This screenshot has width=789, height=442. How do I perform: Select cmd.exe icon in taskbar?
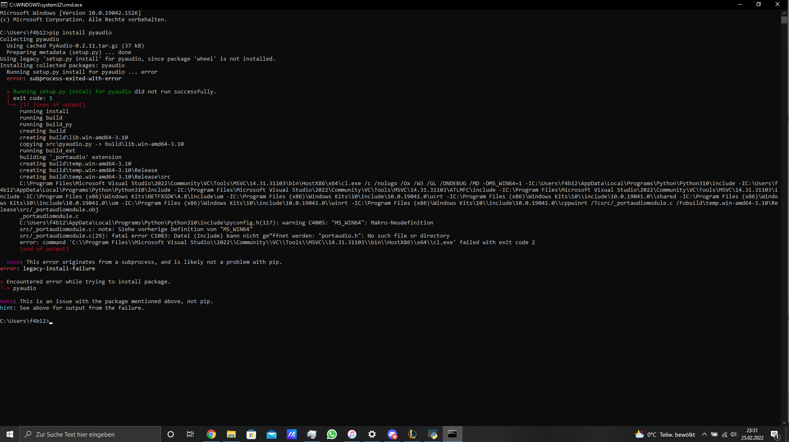[452, 434]
